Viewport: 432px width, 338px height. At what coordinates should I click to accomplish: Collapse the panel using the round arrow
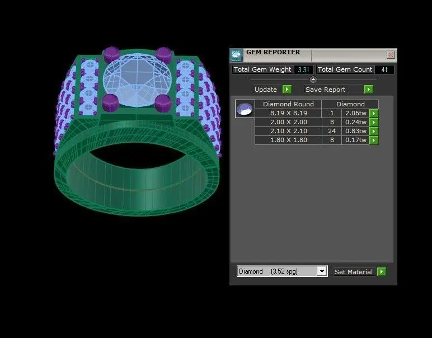point(313,79)
